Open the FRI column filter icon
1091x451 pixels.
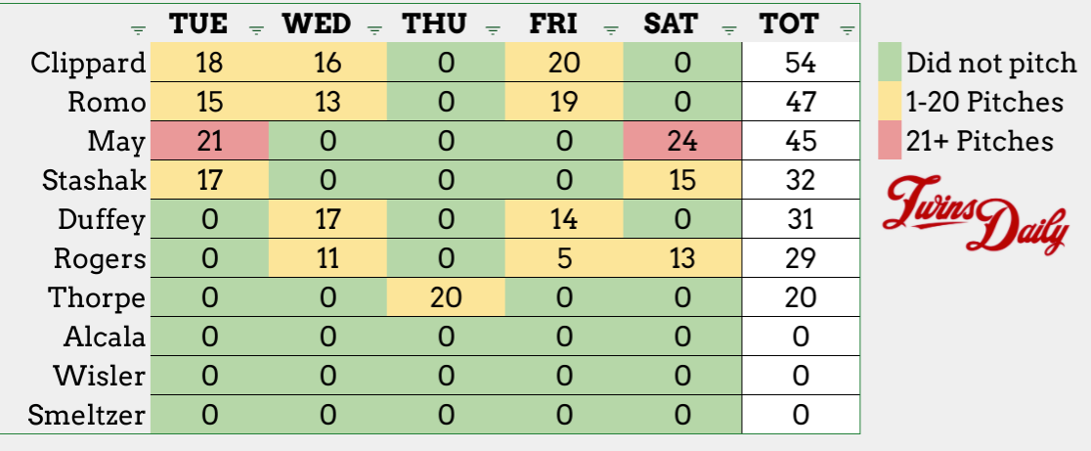[611, 30]
